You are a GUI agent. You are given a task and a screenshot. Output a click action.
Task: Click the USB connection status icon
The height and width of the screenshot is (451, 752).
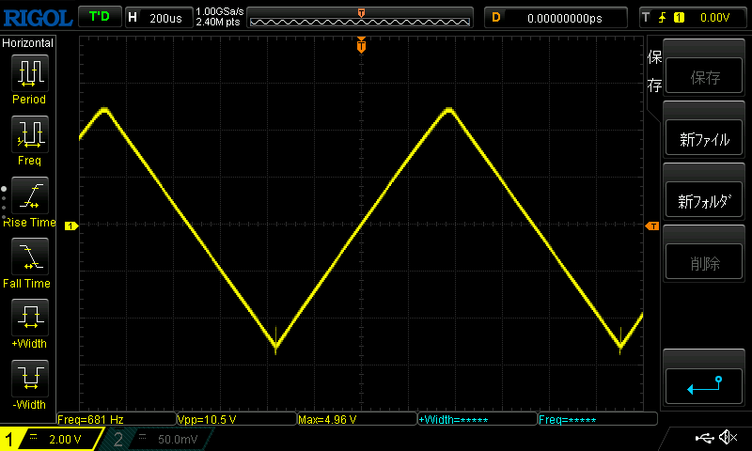[x=704, y=437]
